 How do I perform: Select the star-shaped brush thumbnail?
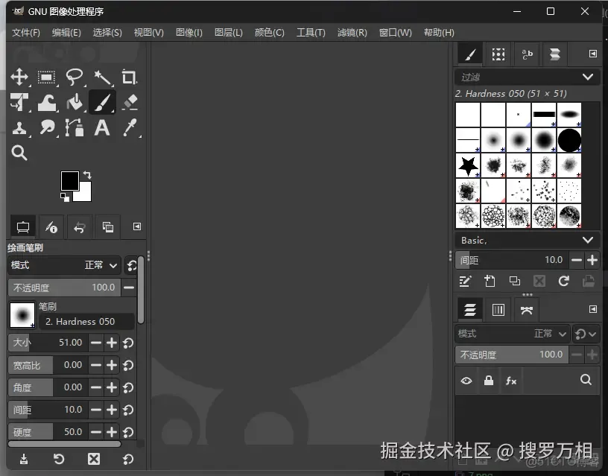click(468, 165)
